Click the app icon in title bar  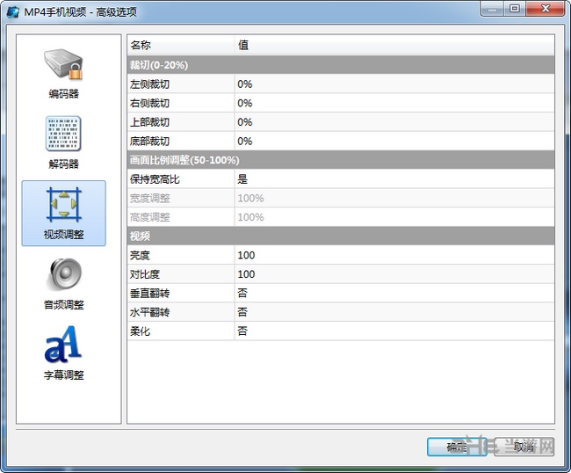[13, 12]
